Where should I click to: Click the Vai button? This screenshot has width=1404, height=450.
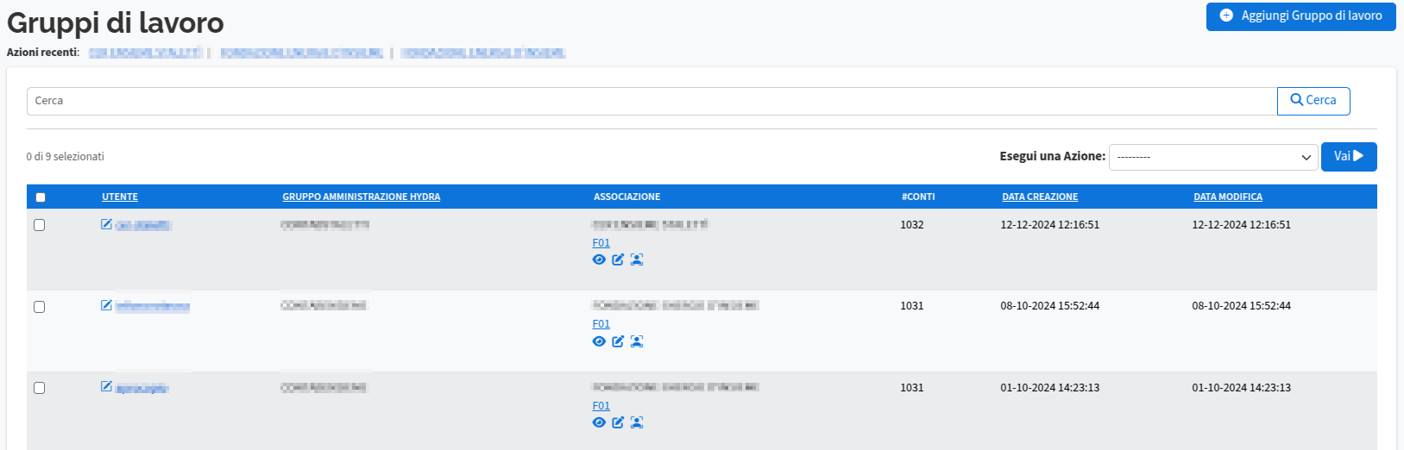coord(1349,157)
